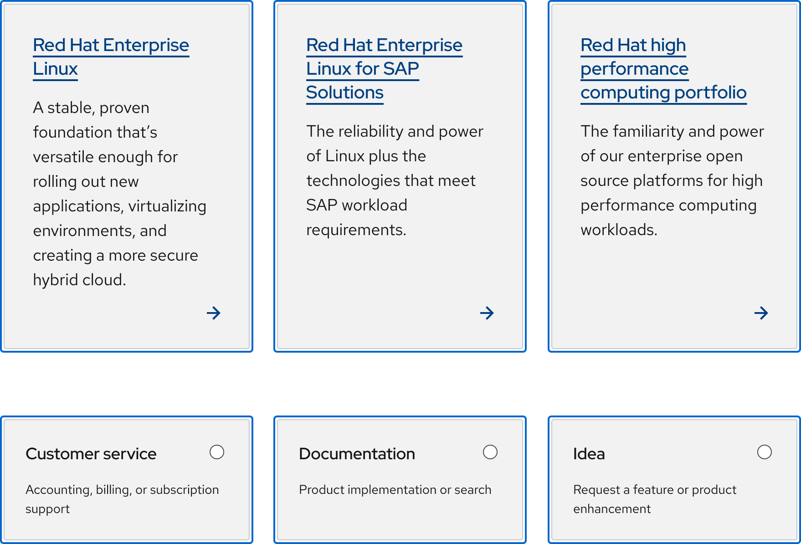Click the arrow in high performance computing card

point(761,313)
